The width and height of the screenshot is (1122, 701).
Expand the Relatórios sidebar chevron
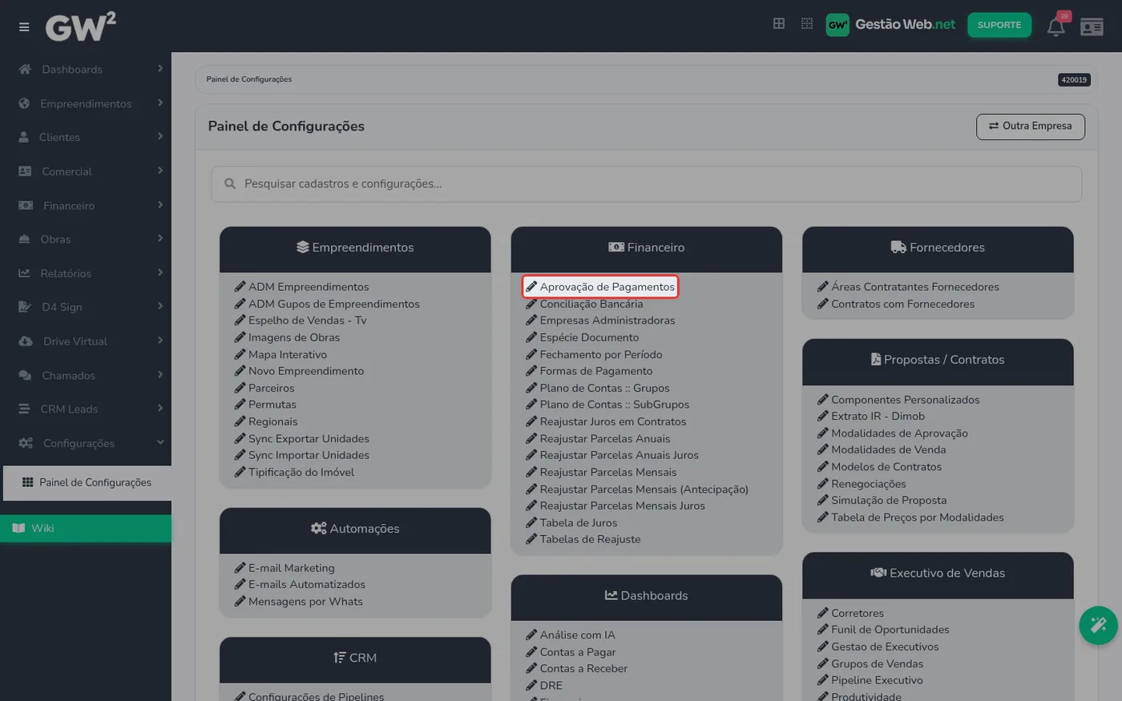(160, 272)
